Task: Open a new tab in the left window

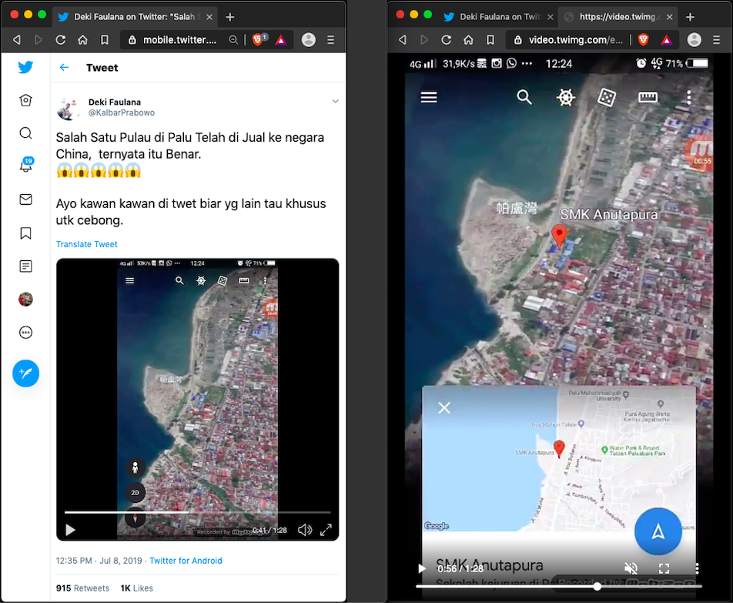Action: [229, 17]
